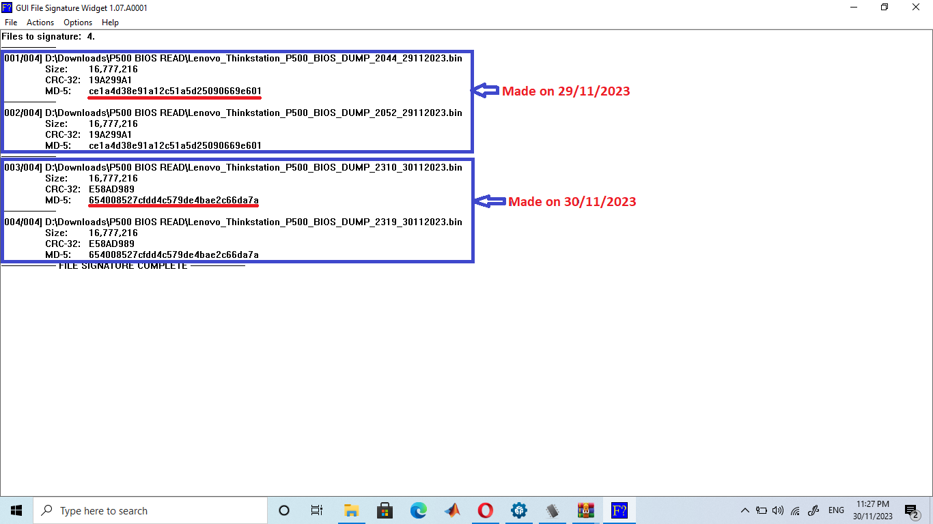Open the File menu
933x524 pixels.
click(11, 23)
